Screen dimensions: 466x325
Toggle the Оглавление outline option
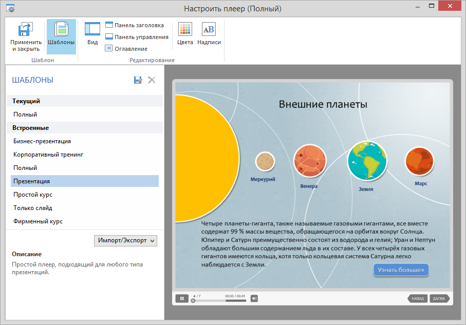point(126,48)
